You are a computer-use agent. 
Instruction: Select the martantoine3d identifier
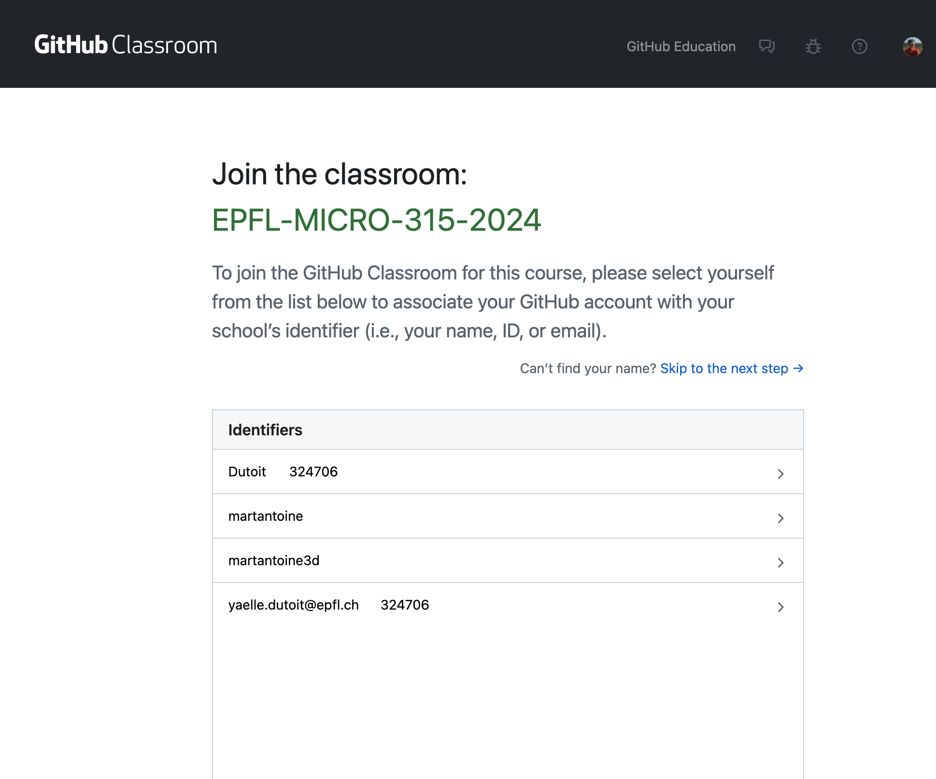(274, 560)
